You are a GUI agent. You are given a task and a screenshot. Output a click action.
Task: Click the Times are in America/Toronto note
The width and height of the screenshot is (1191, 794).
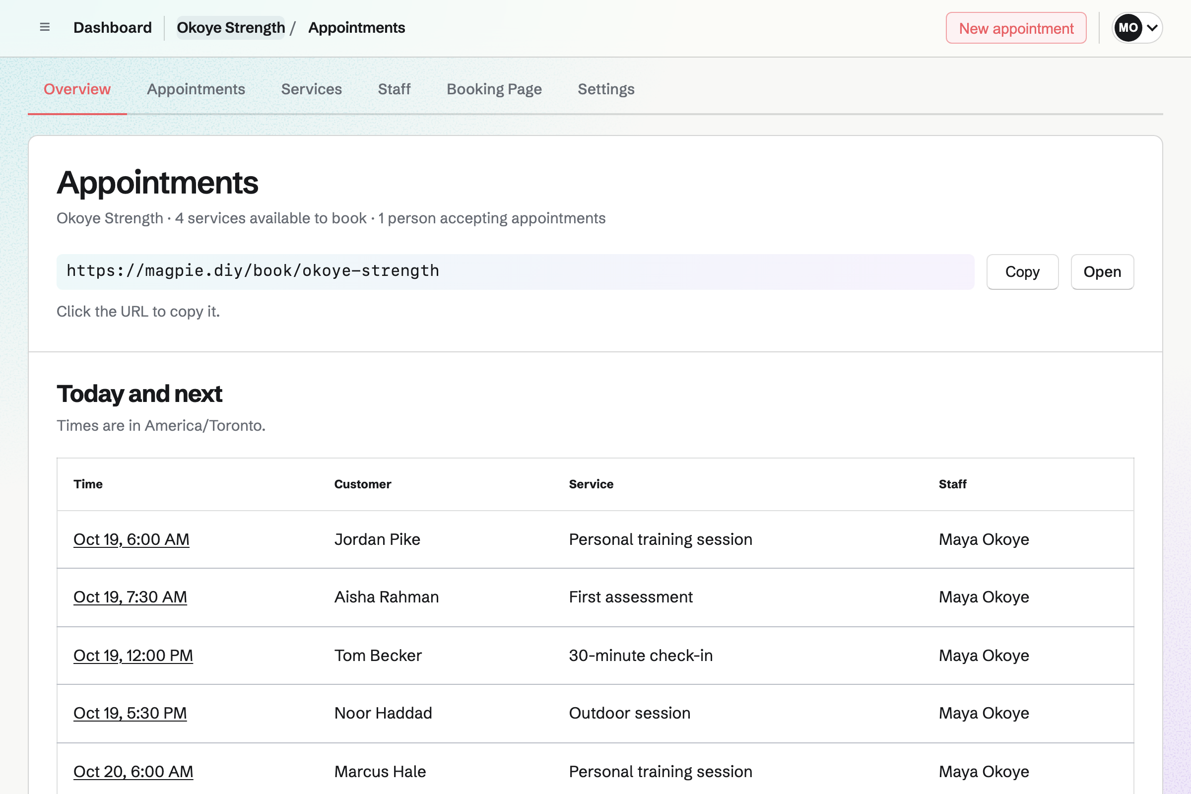coord(161,425)
